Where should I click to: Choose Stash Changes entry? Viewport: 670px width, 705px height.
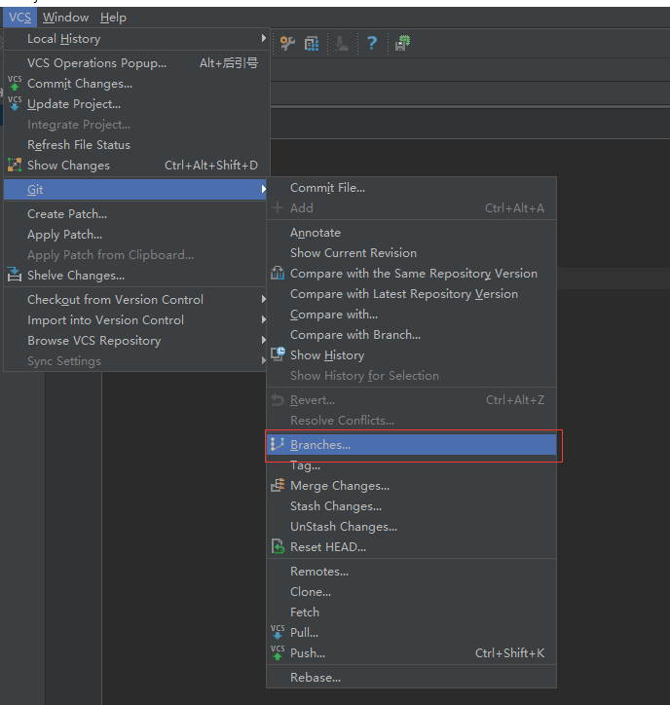(x=411, y=505)
